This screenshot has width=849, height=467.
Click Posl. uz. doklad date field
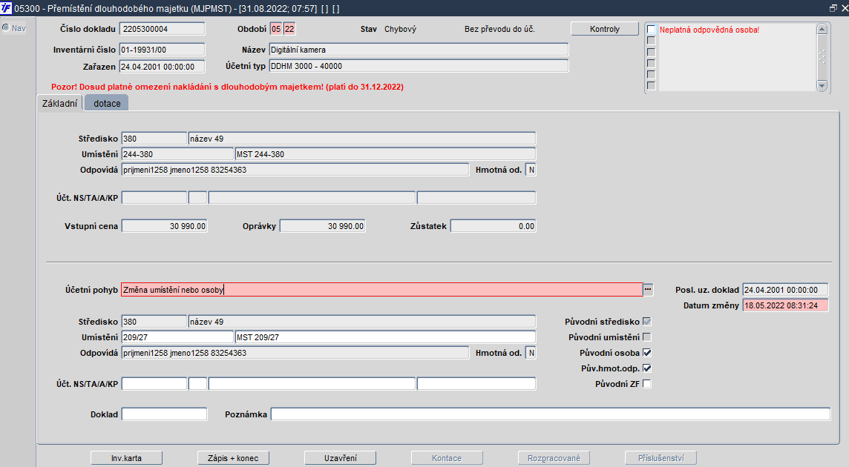tap(785, 290)
